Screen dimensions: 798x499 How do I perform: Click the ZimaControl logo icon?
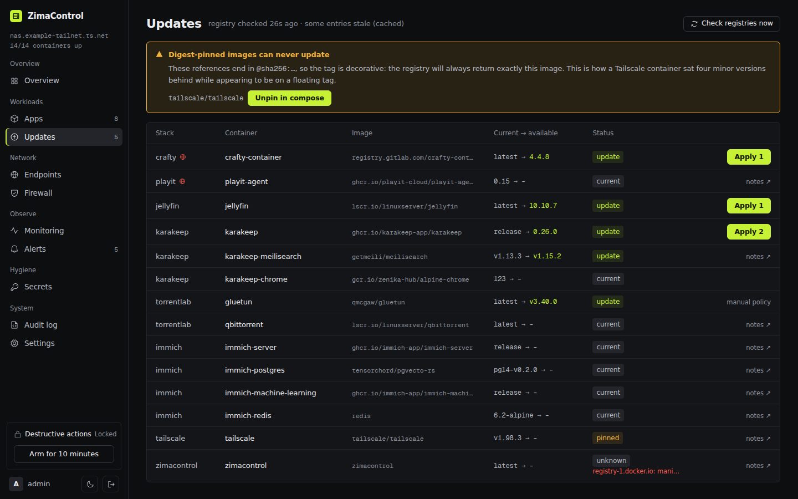(16, 16)
